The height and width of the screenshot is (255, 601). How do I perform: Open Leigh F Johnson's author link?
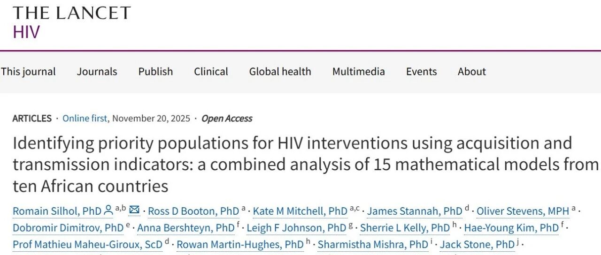(296, 228)
